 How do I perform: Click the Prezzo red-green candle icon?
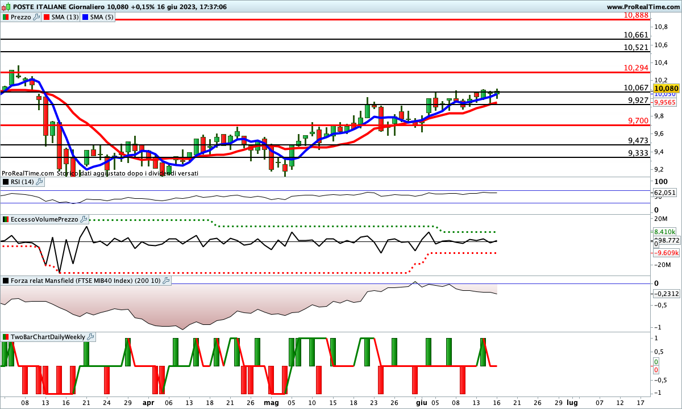5,17
